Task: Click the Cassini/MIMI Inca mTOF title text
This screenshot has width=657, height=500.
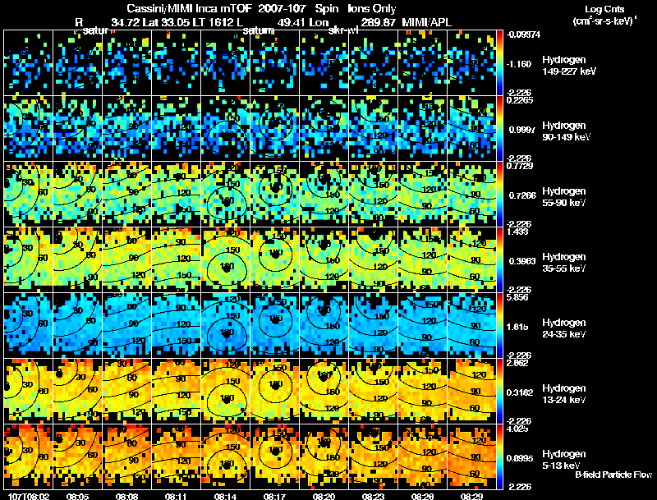Action: [189, 9]
